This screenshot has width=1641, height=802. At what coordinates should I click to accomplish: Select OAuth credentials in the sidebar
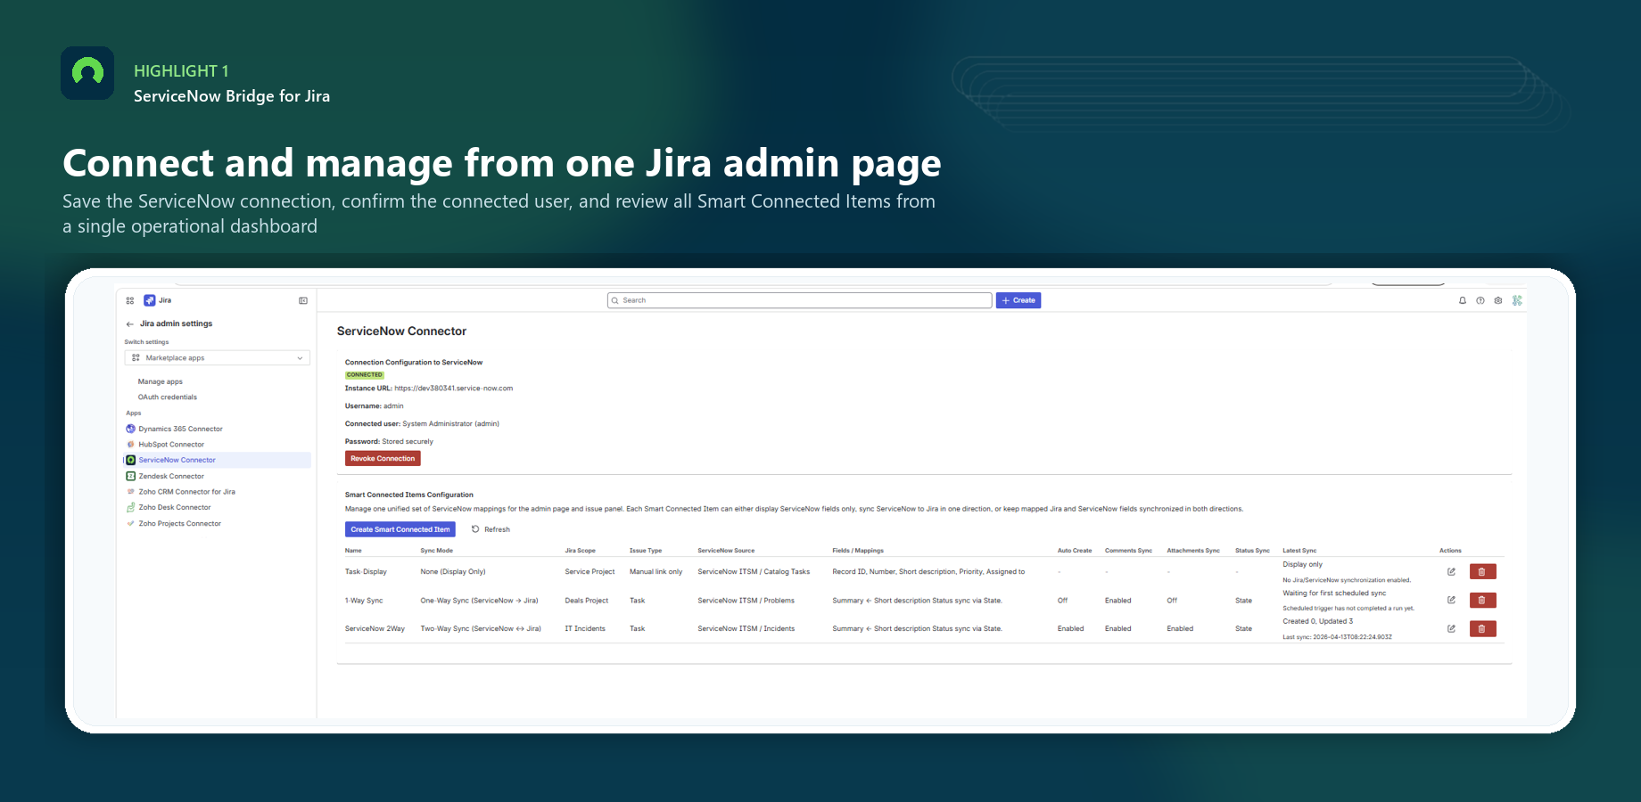167,397
